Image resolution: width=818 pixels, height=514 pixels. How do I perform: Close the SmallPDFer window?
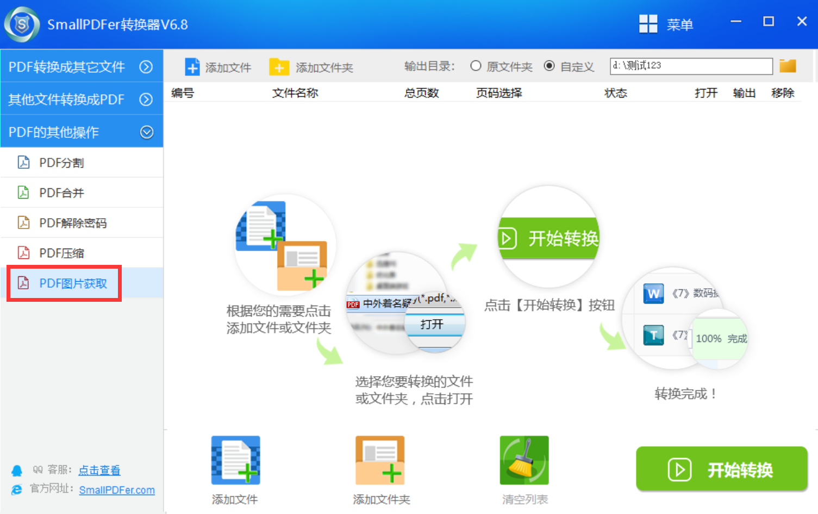(x=802, y=22)
